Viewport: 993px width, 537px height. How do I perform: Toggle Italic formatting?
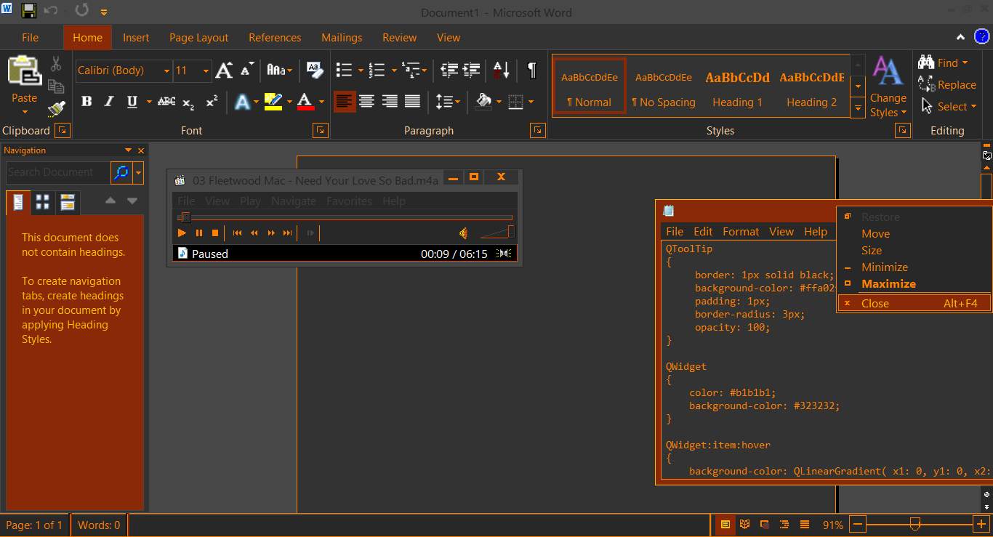click(109, 102)
